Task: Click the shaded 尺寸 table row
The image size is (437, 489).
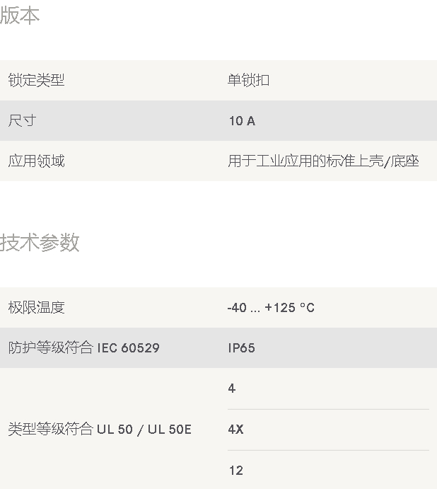Action: tap(141, 121)
